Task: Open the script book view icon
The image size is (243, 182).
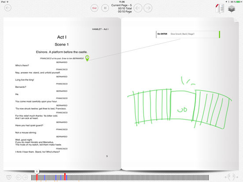Action: 220,8
